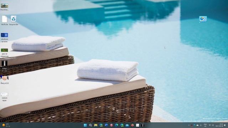Open network and volume quick settings

point(211,125)
